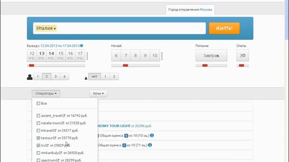
Task: Click the child person icon
Action: [86, 78]
